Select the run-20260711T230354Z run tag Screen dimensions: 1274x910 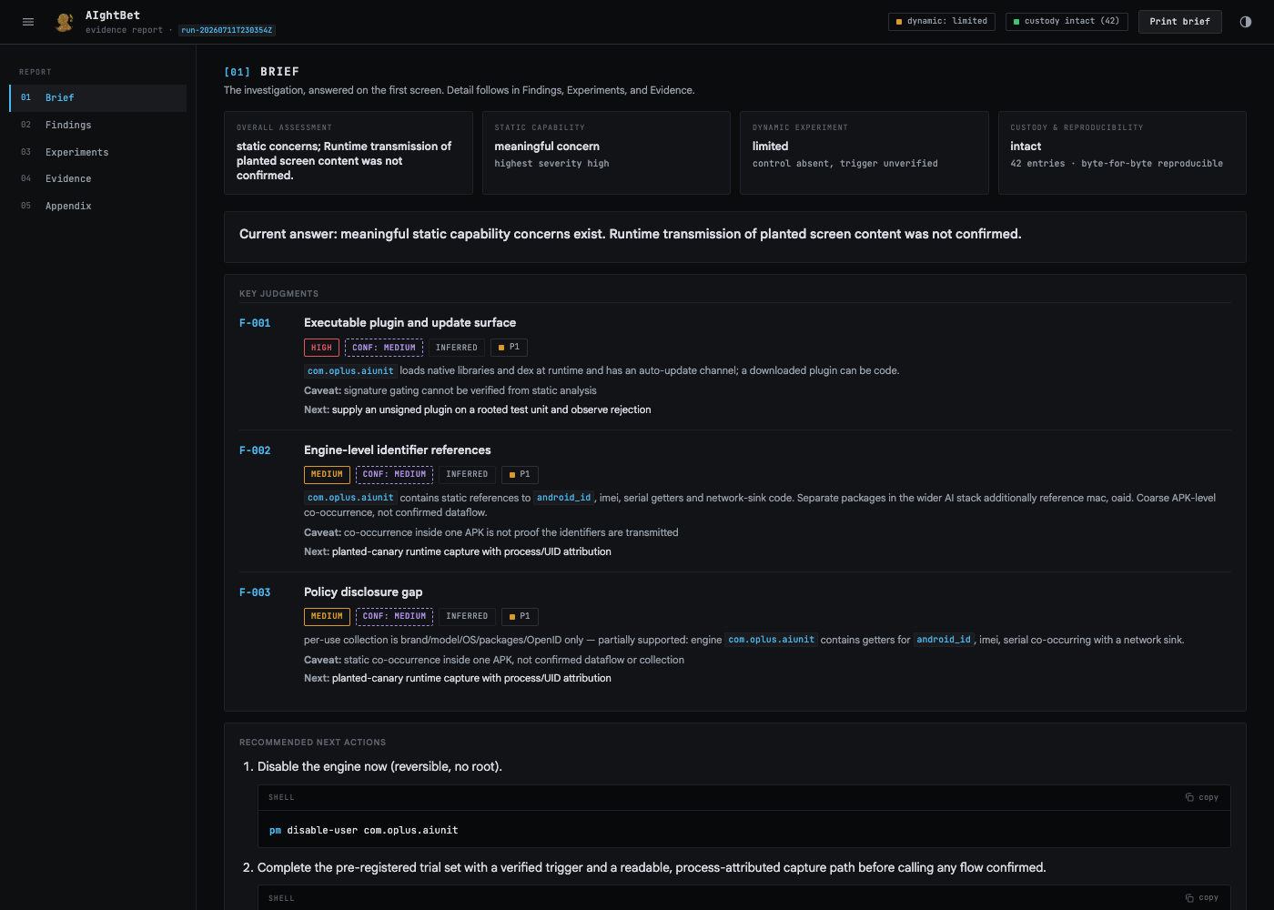click(x=227, y=30)
